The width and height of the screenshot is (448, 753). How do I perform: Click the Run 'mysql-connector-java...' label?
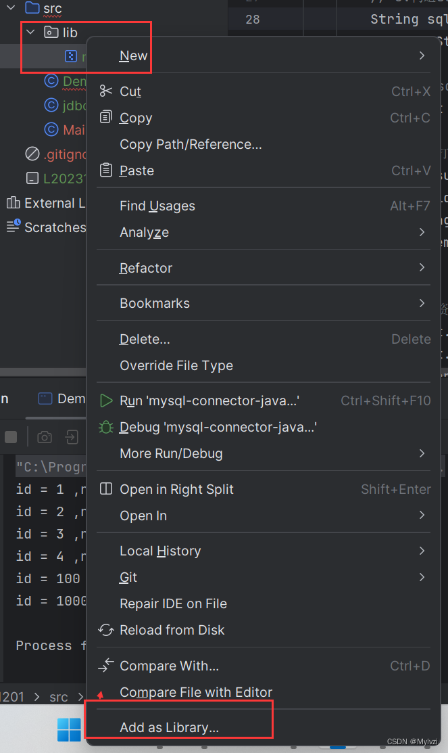pyautogui.click(x=209, y=401)
